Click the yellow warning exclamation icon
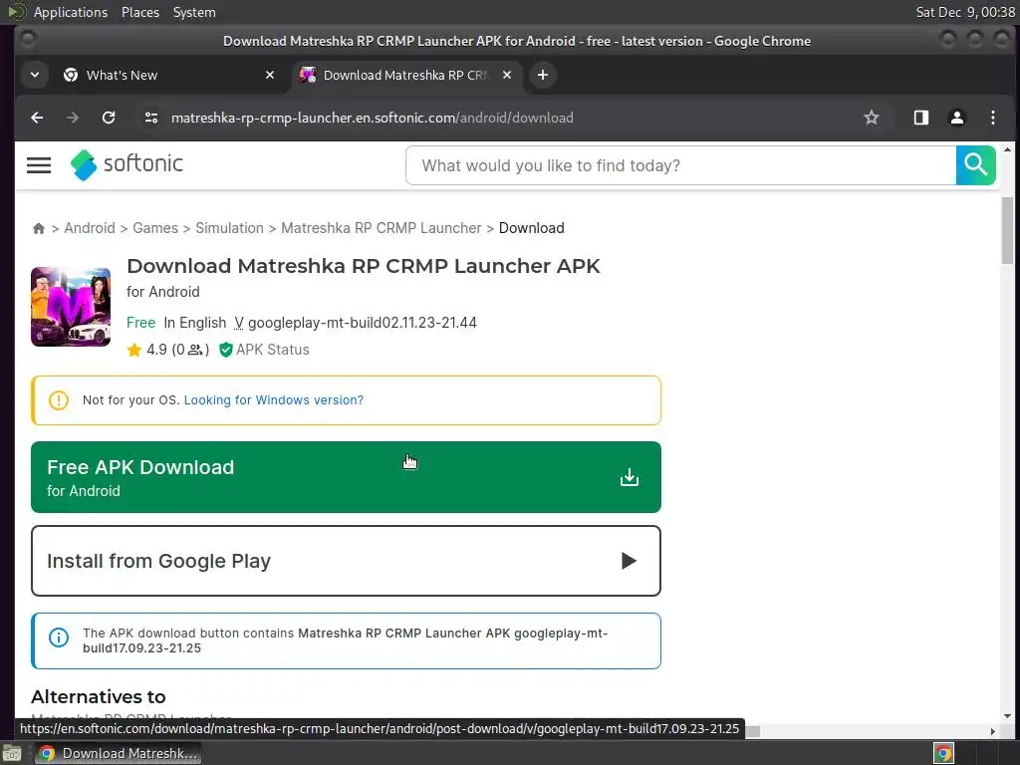 coord(59,400)
